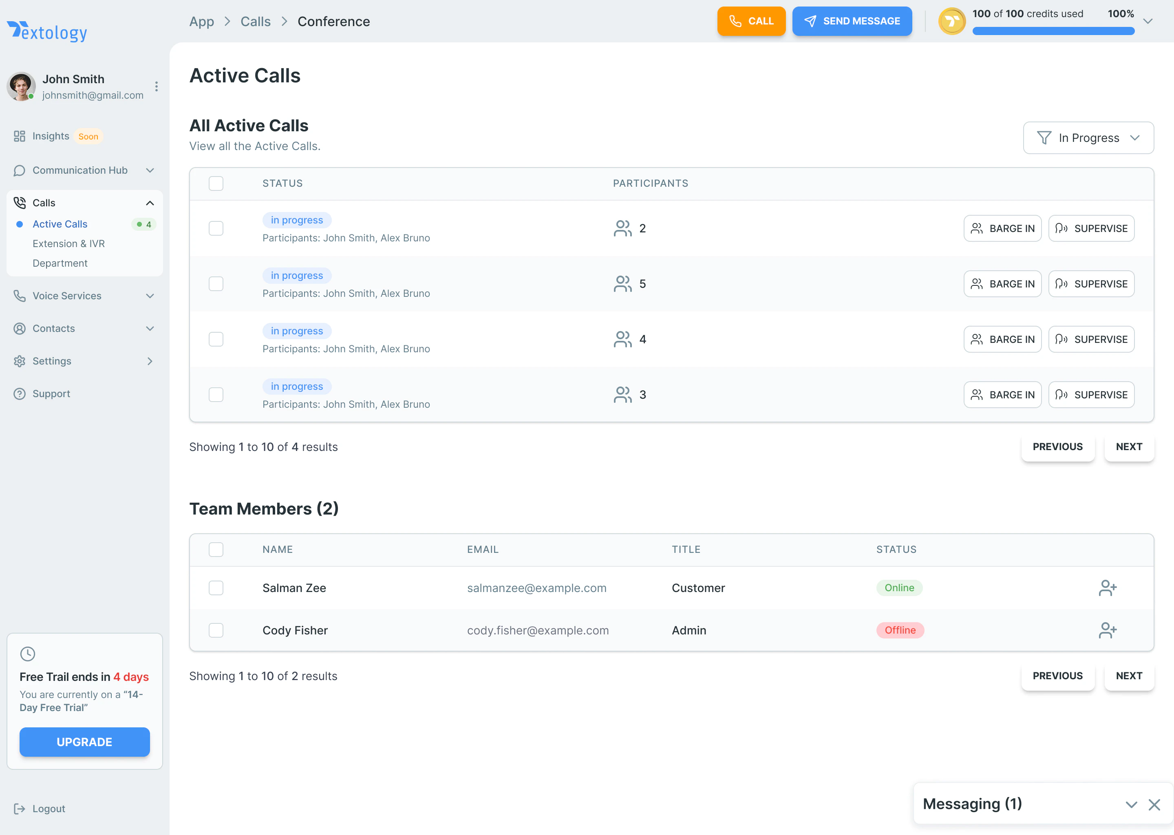Click the Calls phone icon in sidebar
This screenshot has width=1174, height=835.
click(20, 203)
